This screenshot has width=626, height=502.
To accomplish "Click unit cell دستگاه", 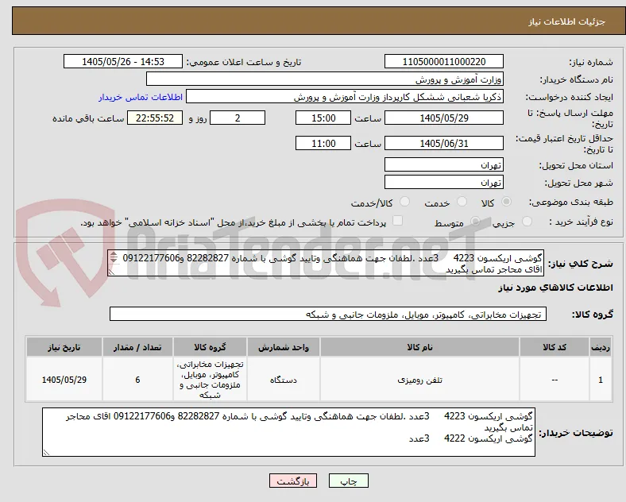I will (284, 380).
